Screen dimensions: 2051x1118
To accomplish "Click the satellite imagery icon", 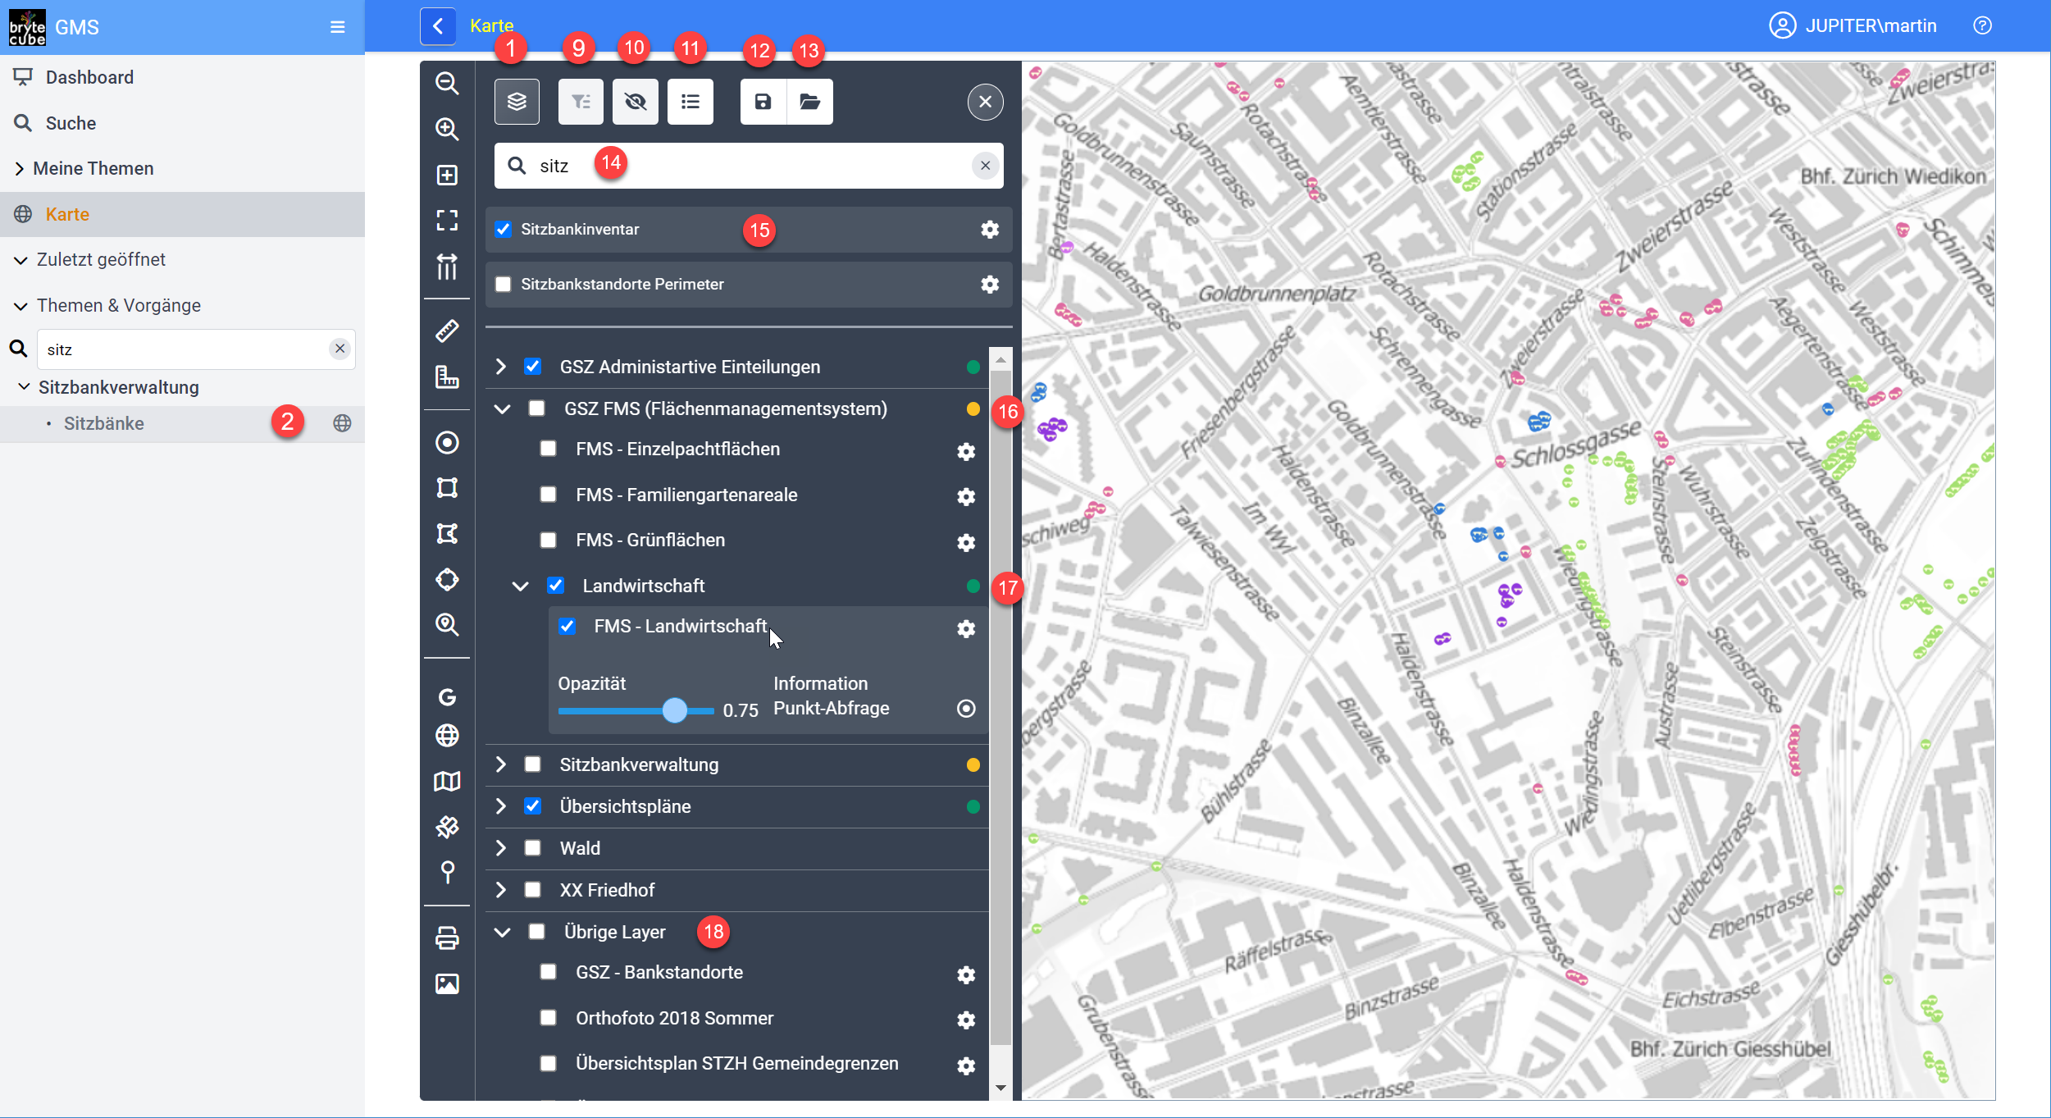I will coord(447,827).
